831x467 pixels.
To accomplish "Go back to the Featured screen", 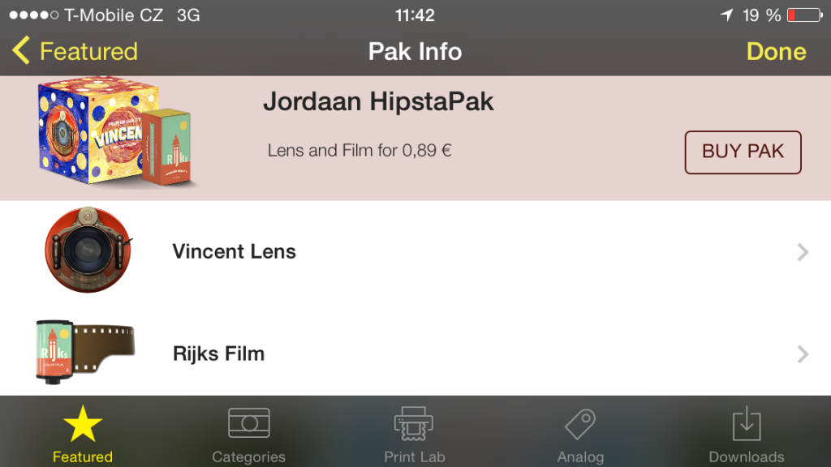I will [x=75, y=51].
